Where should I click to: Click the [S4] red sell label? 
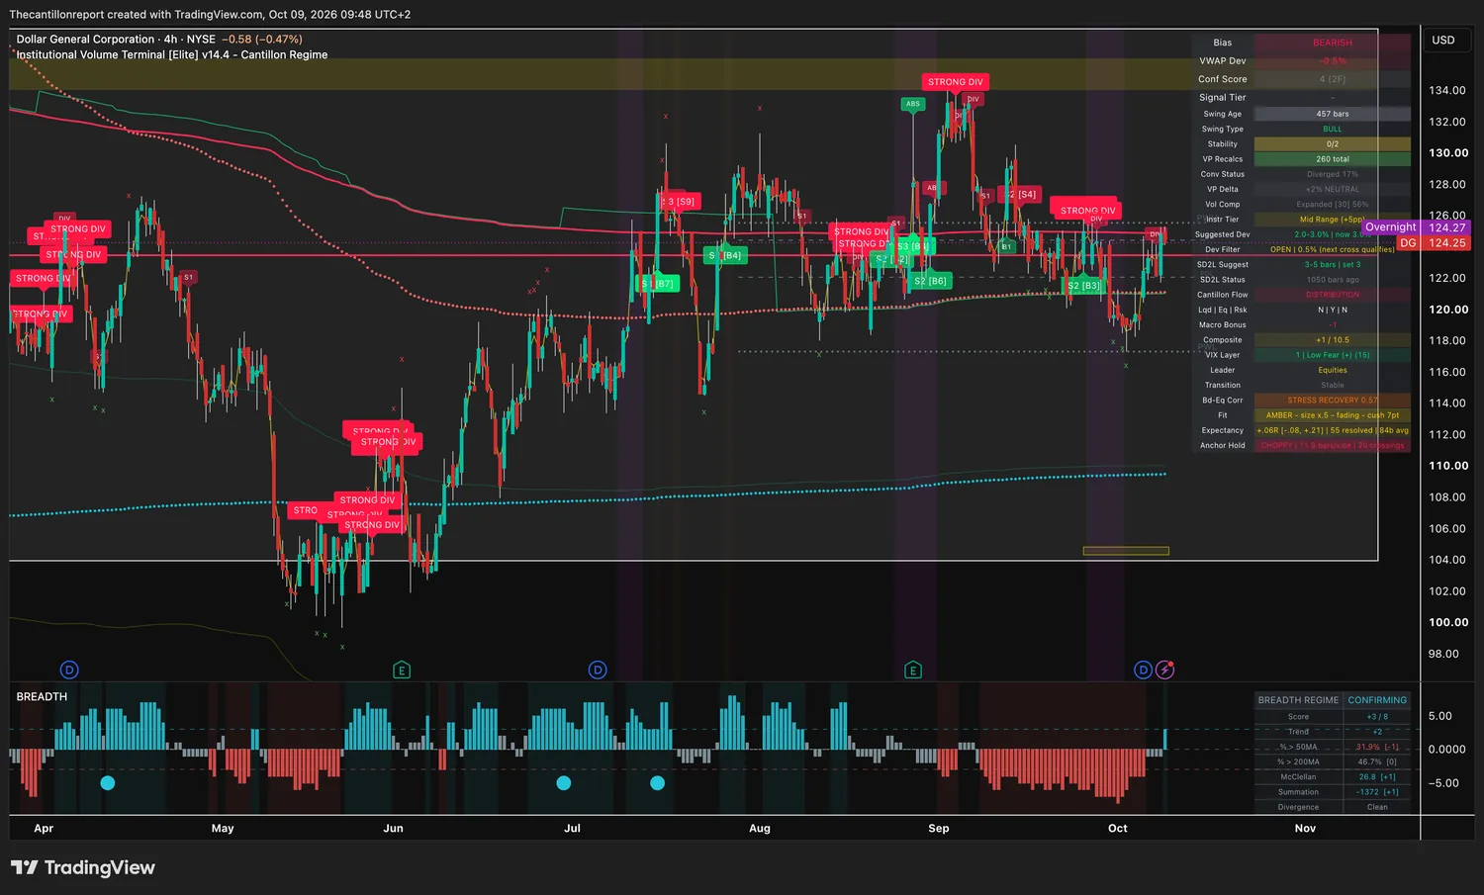pos(1021,195)
